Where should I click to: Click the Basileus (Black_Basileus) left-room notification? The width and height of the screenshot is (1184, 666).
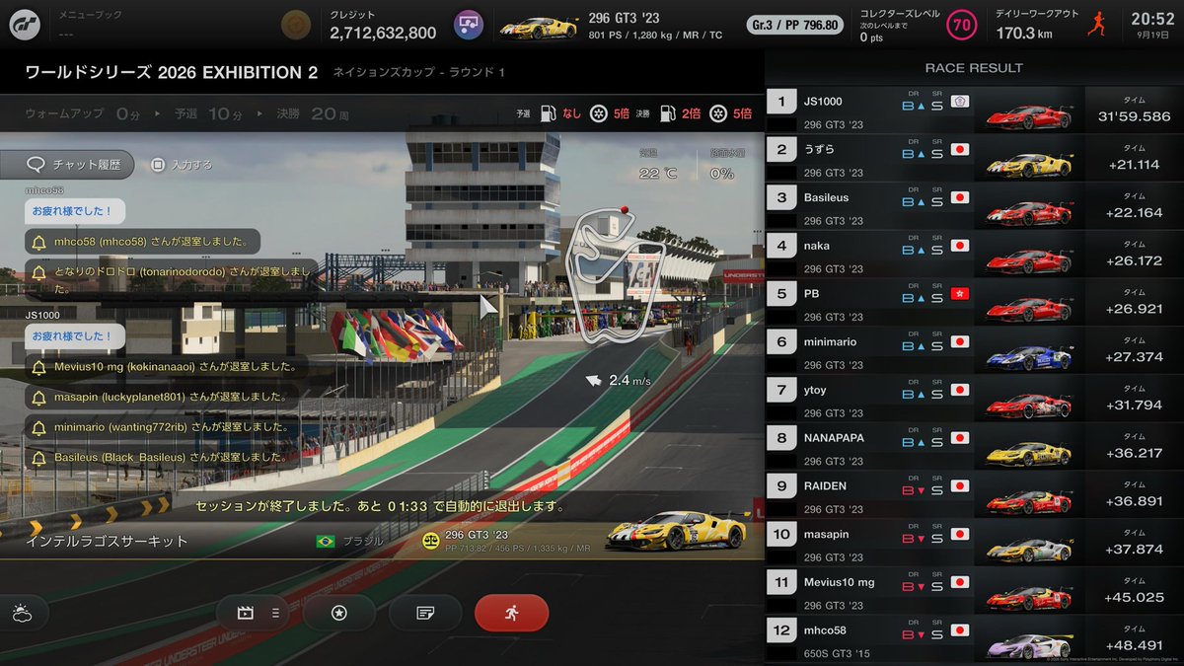pyautogui.click(x=162, y=458)
